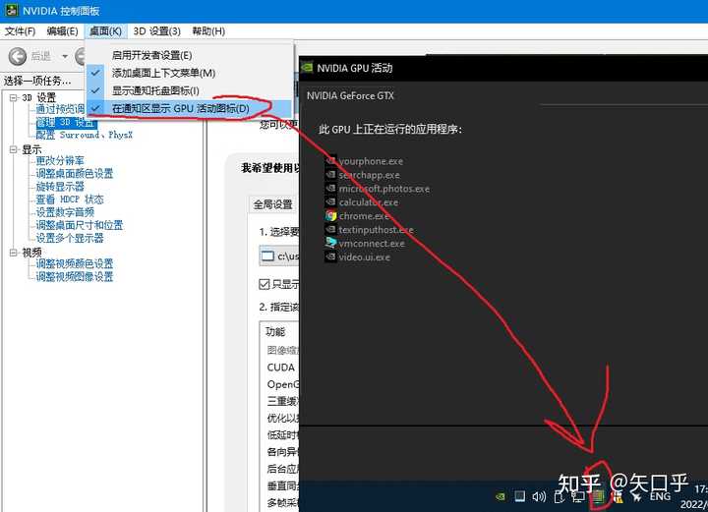The height and width of the screenshot is (512, 708).
Task: Click the taskbar clock showing 2022 date
Action: point(695,496)
